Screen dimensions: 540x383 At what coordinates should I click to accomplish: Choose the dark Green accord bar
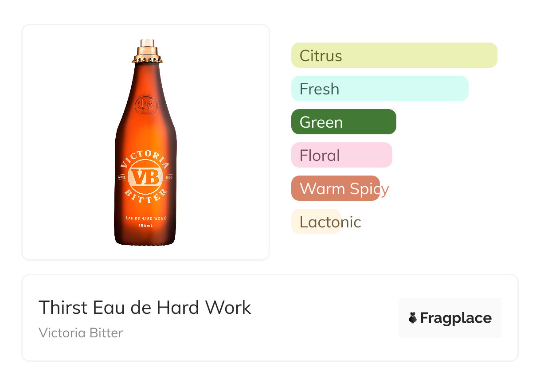click(x=343, y=122)
